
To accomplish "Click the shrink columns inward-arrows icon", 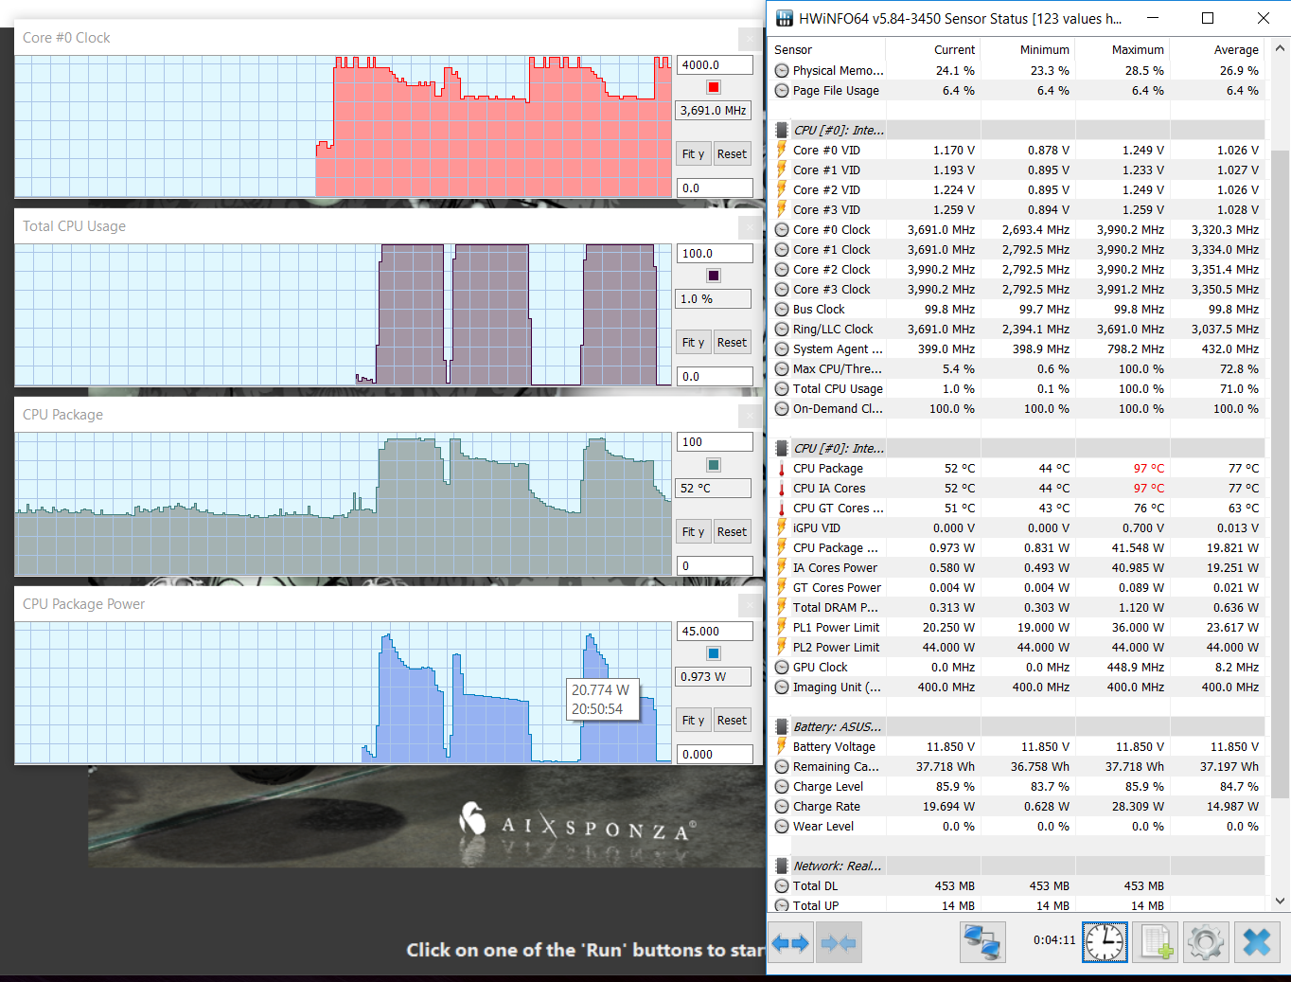I will 839,943.
